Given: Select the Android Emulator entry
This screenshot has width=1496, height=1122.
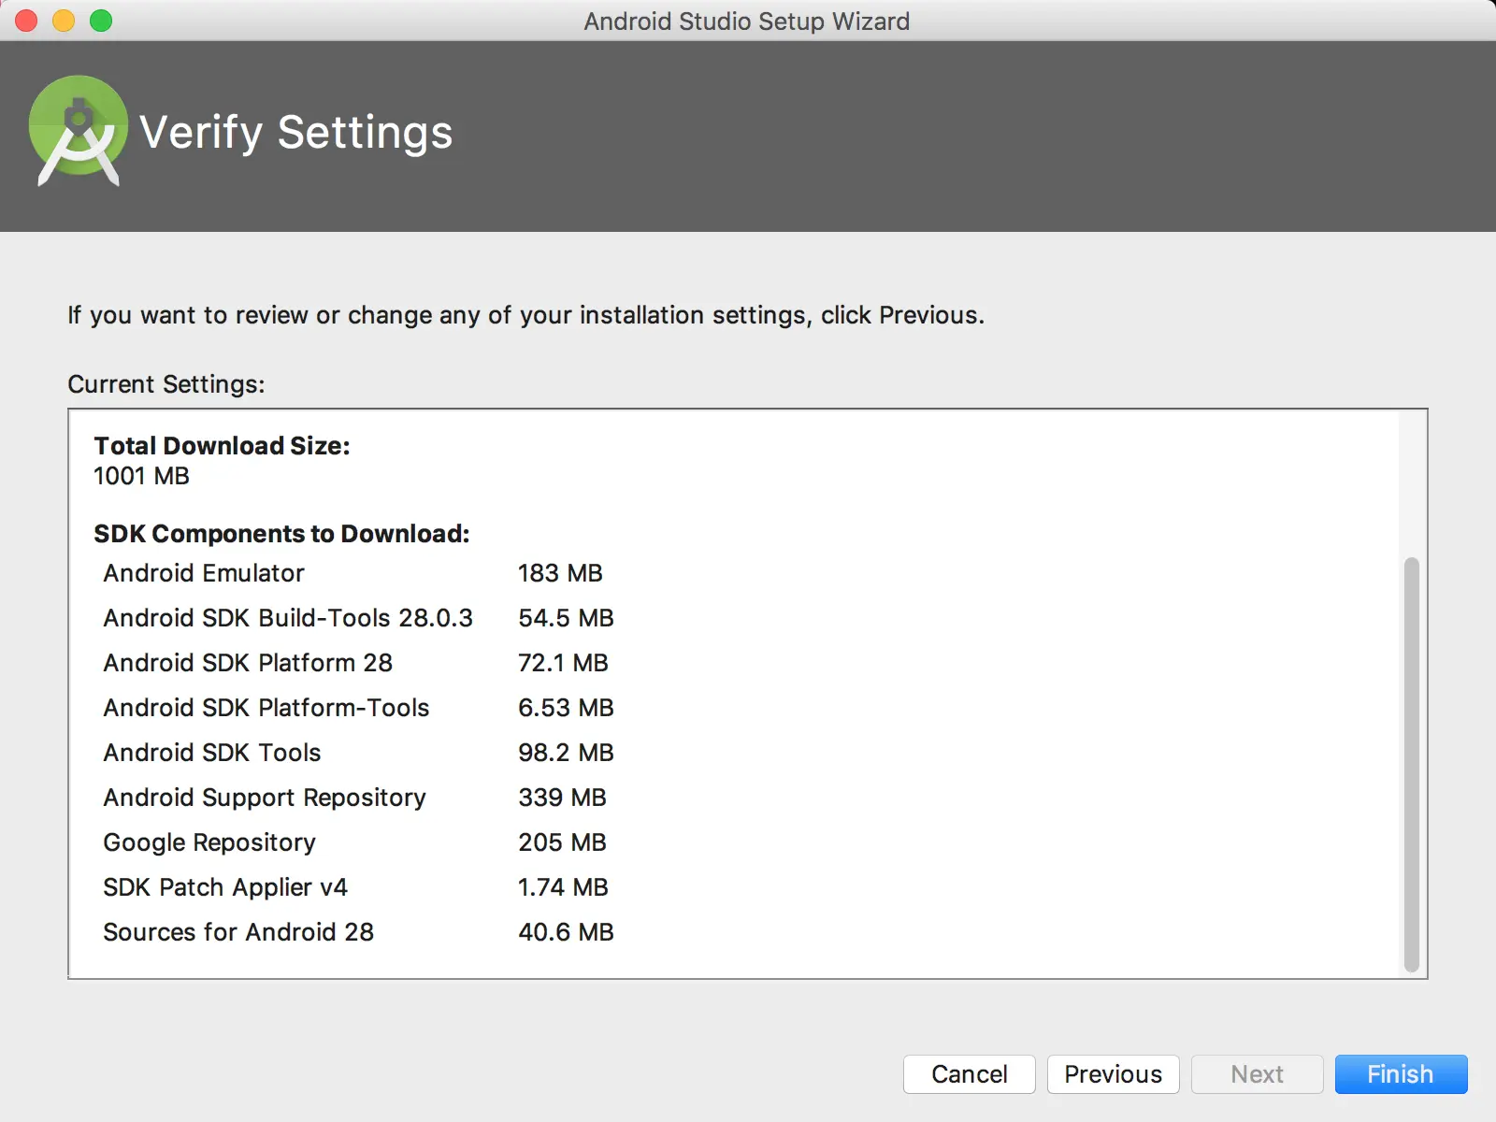Looking at the screenshot, I should [x=203, y=573].
